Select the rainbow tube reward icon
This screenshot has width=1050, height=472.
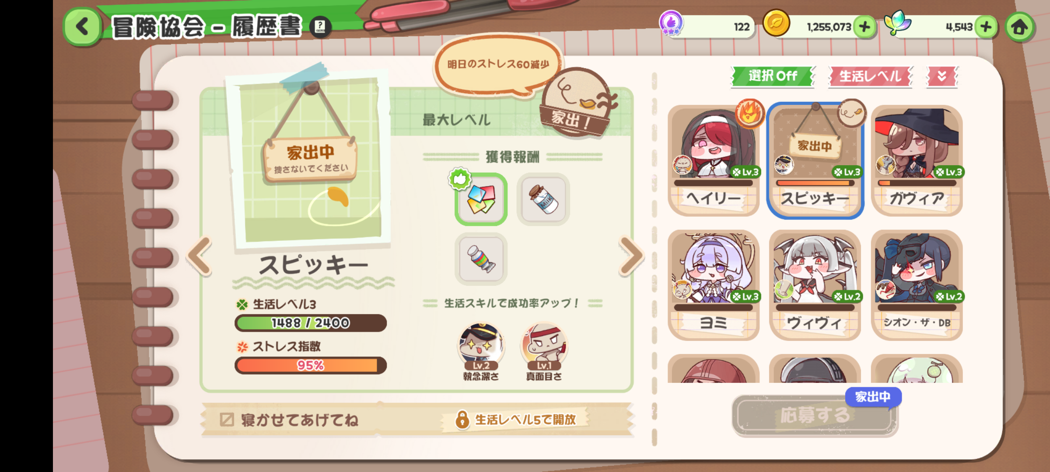[x=481, y=259]
